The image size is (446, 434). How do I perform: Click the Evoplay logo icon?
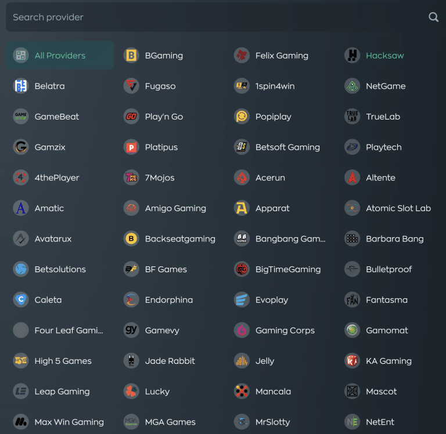pyautogui.click(x=242, y=299)
